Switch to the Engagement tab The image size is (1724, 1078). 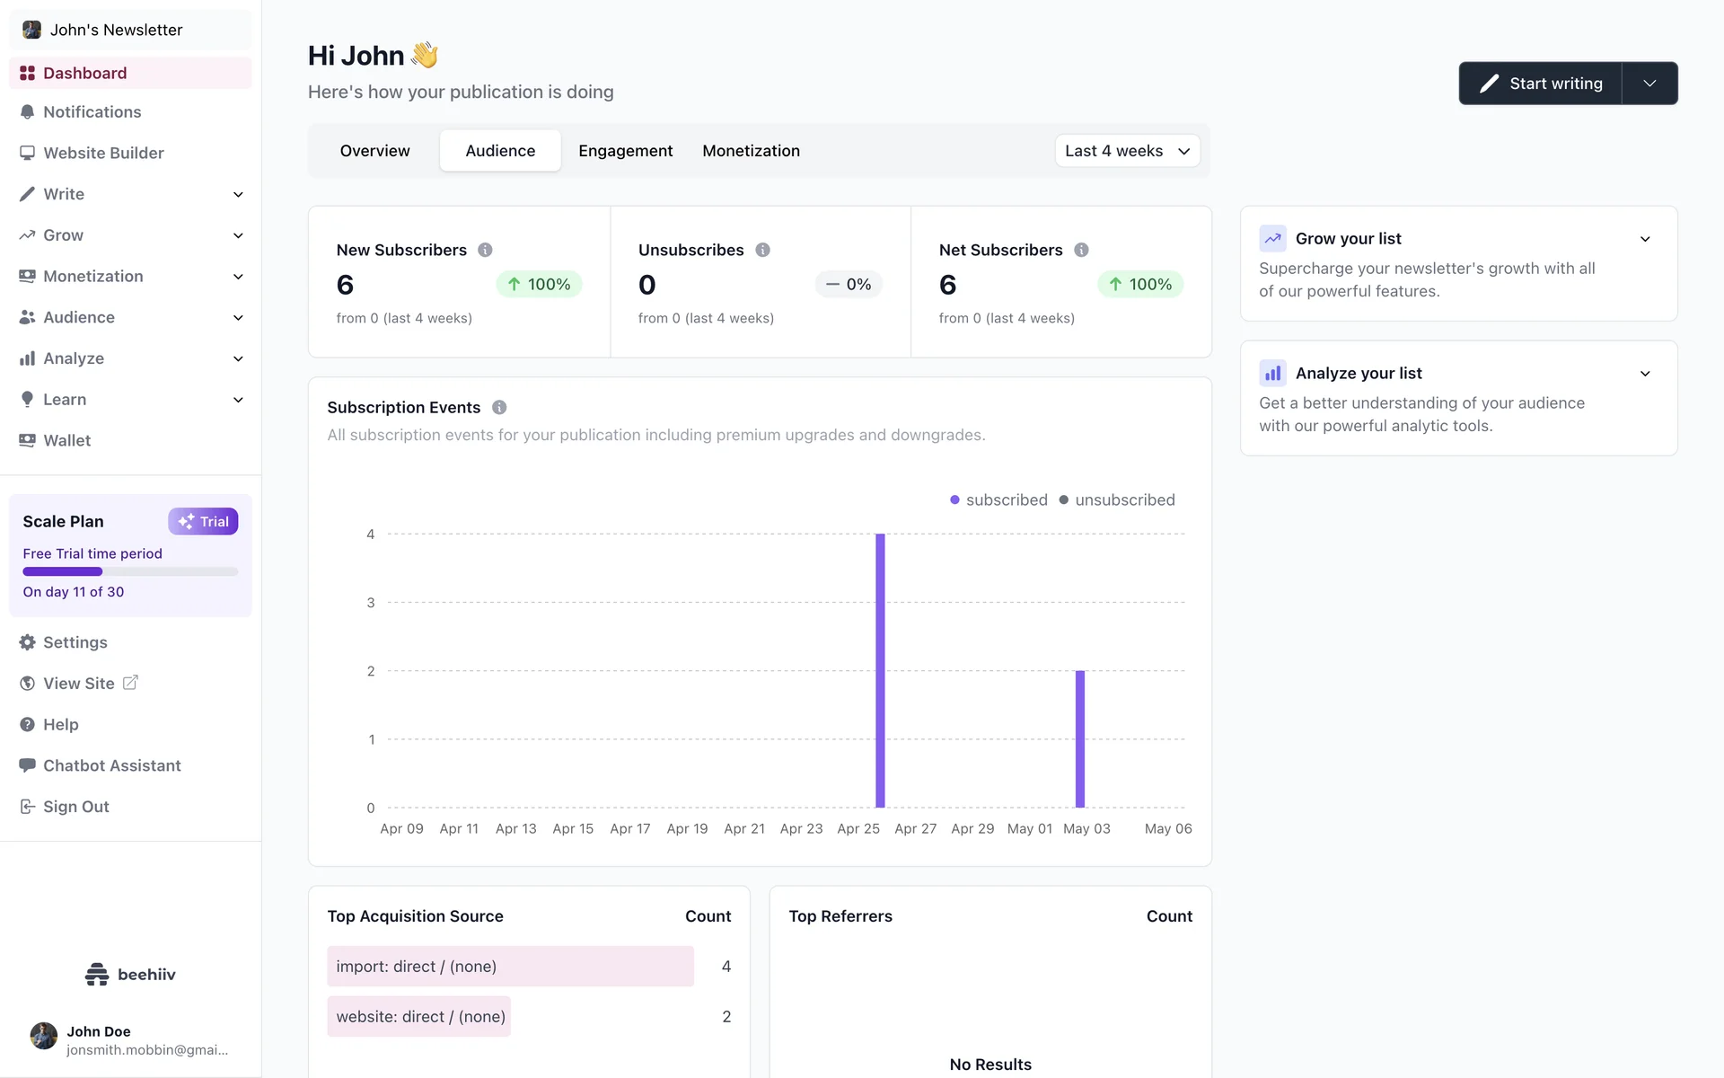point(625,152)
